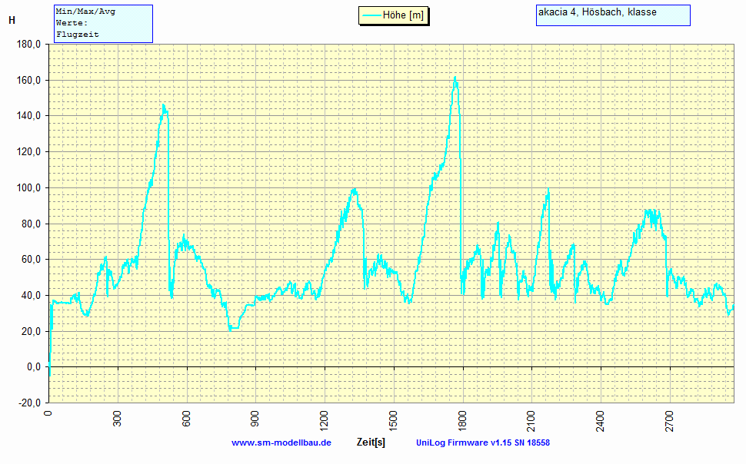Click the highest altitude peak near 160 m
The image size is (746, 464).
tap(455, 78)
